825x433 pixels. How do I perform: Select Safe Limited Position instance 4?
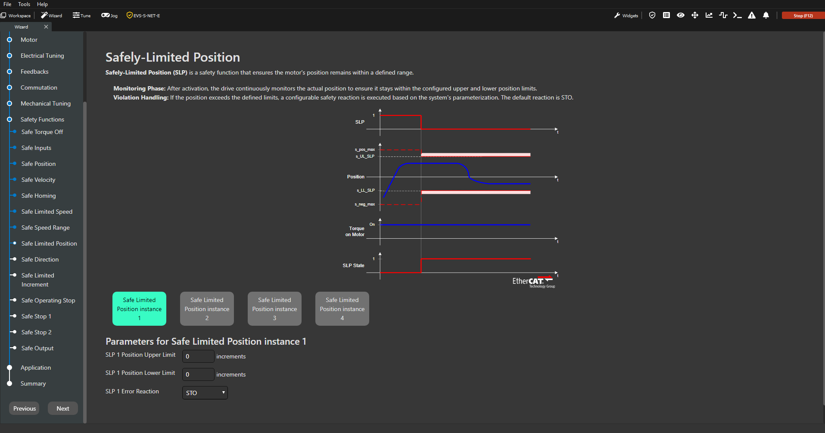pos(342,308)
